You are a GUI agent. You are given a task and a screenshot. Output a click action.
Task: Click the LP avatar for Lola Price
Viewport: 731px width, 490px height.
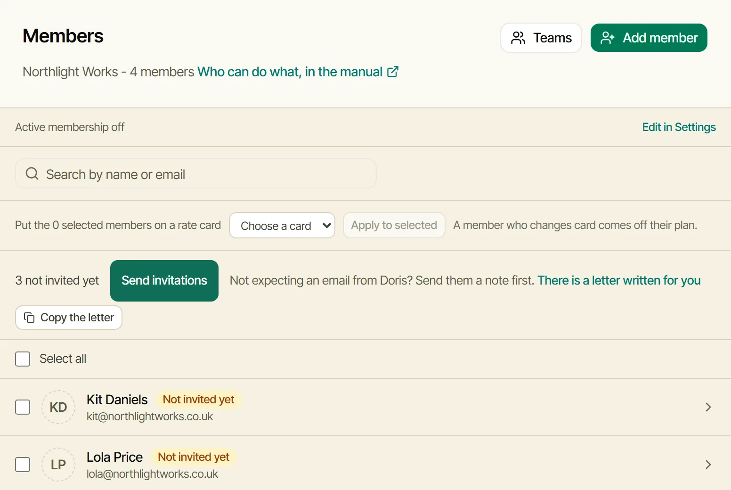click(58, 465)
